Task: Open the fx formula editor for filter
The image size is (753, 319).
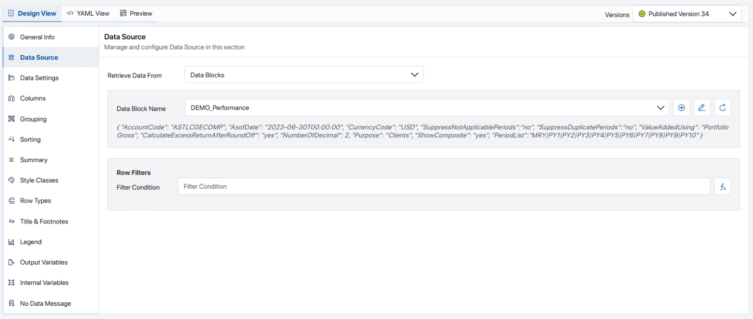Action: coord(723,186)
